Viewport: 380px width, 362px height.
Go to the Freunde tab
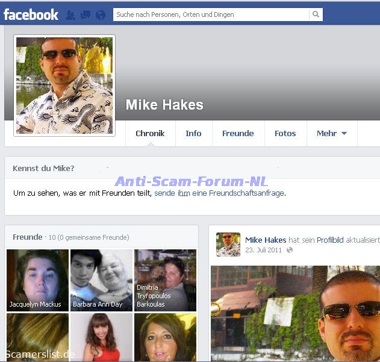(x=238, y=134)
